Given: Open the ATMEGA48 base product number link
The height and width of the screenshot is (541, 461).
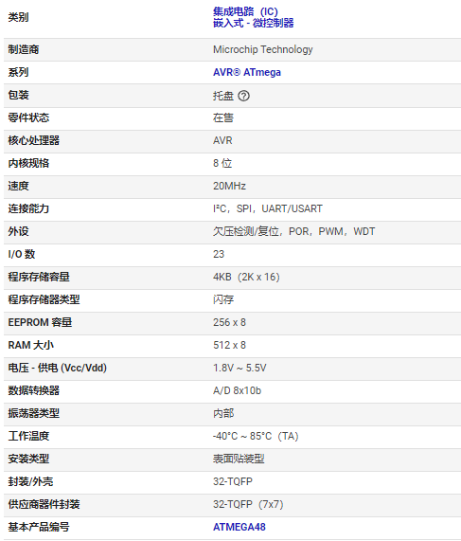Looking at the screenshot, I should tap(239, 527).
